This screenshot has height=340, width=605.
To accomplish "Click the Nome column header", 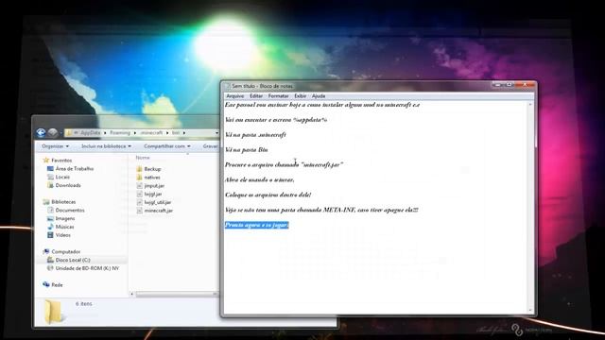I will click(143, 158).
